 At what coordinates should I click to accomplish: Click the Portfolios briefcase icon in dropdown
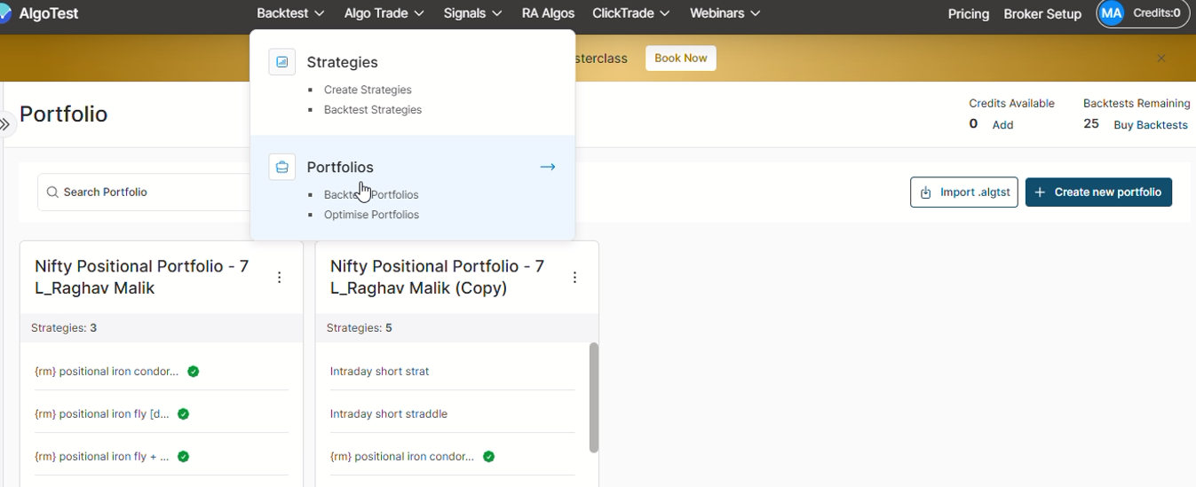click(281, 167)
